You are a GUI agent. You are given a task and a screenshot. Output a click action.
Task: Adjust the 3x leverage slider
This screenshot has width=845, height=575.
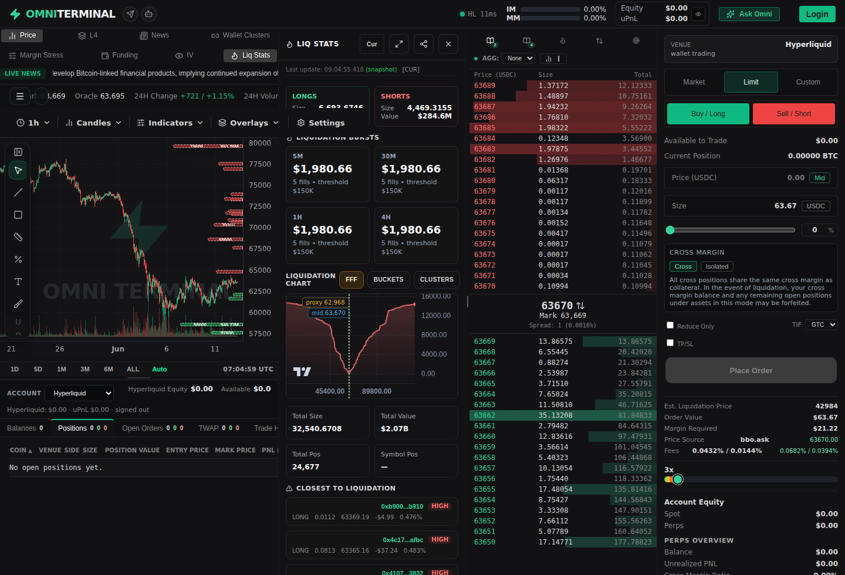pyautogui.click(x=751, y=479)
